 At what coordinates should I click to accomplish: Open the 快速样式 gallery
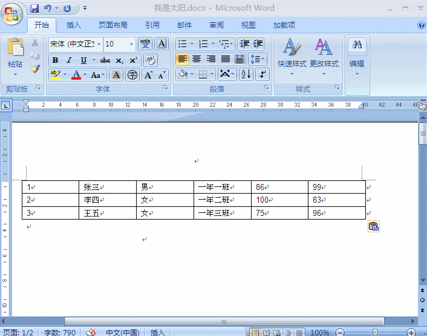point(292,57)
